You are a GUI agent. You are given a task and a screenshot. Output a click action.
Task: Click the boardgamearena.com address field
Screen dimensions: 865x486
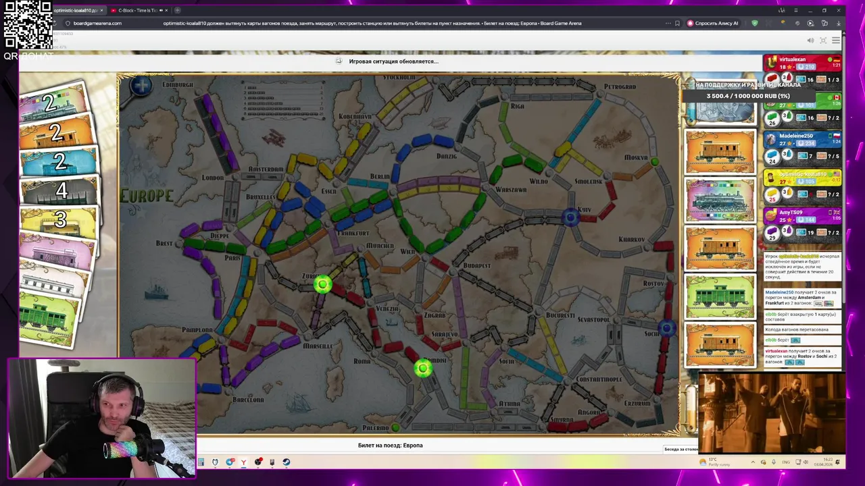click(x=98, y=23)
